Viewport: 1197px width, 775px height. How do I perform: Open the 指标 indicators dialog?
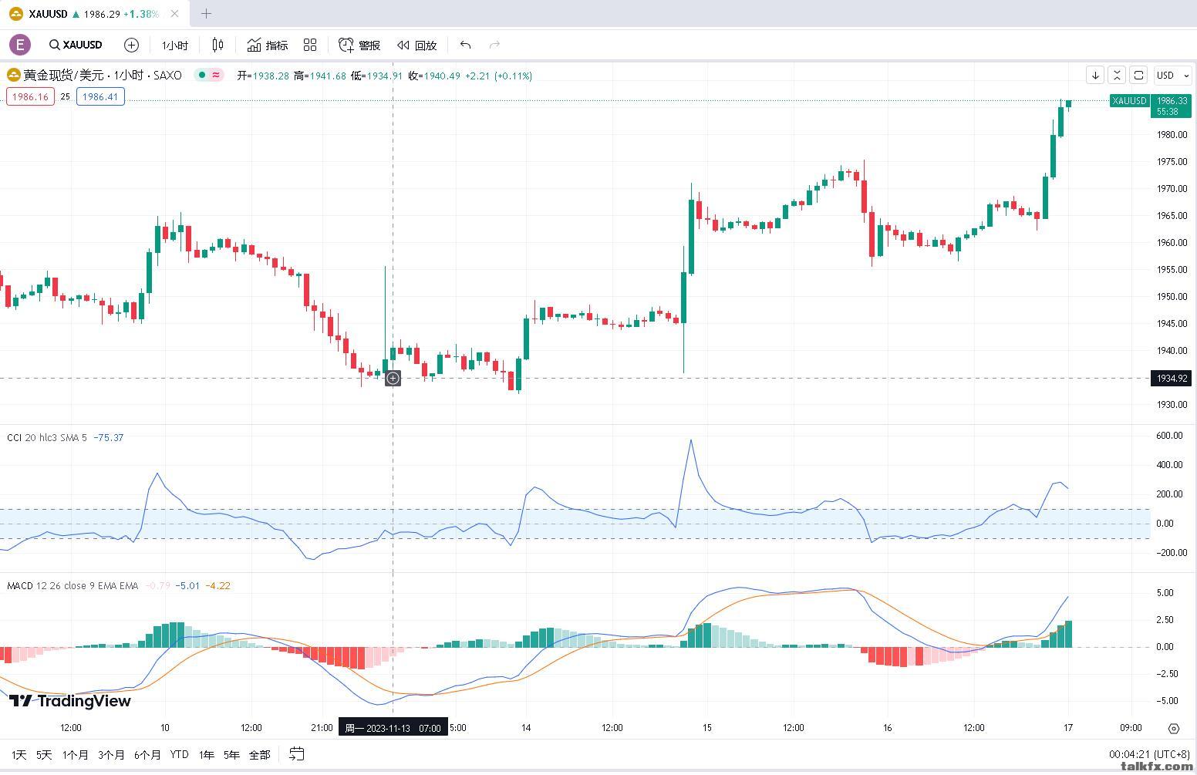268,45
